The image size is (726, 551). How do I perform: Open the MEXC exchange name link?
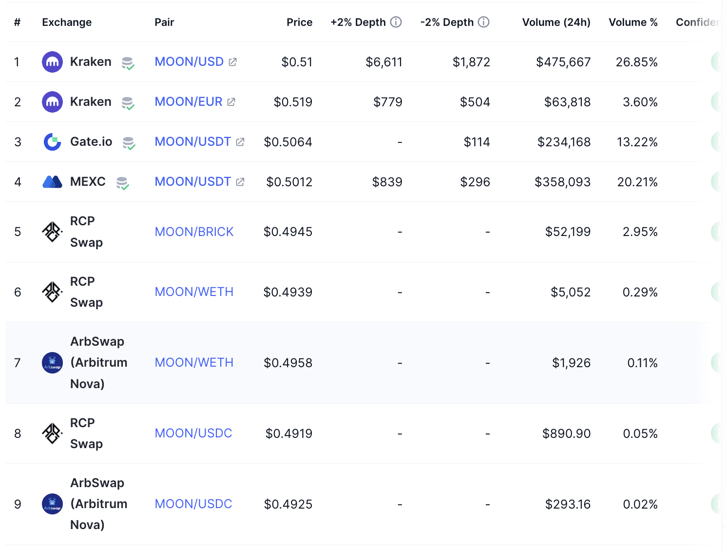tap(88, 182)
